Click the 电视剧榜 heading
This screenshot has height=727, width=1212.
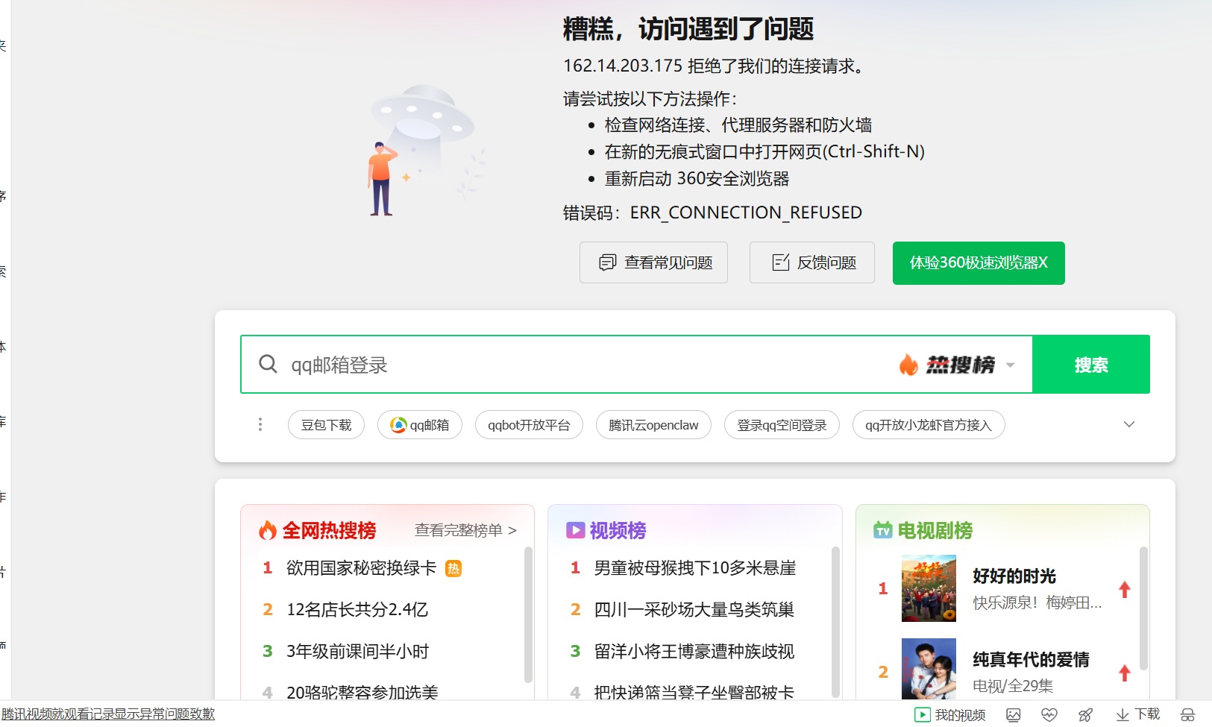[935, 530]
